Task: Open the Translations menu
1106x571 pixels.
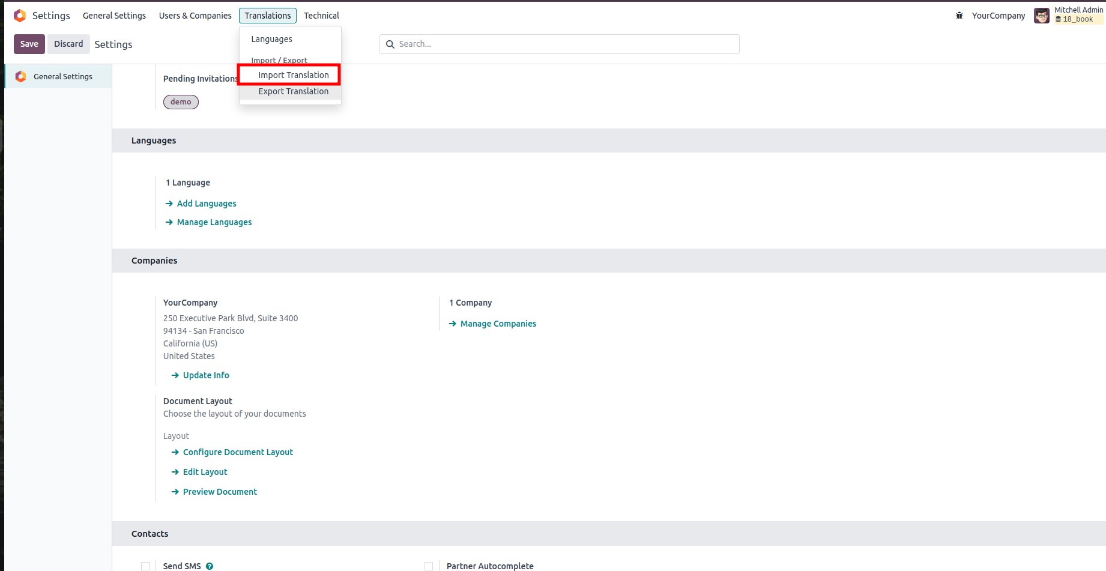Action: (268, 16)
